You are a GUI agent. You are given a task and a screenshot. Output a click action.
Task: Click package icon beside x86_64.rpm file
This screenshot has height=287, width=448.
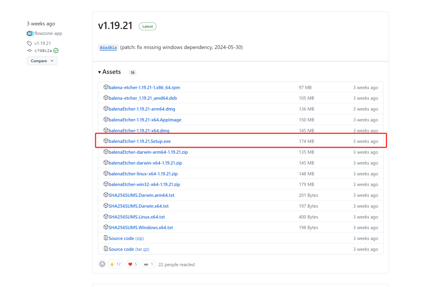coord(106,87)
